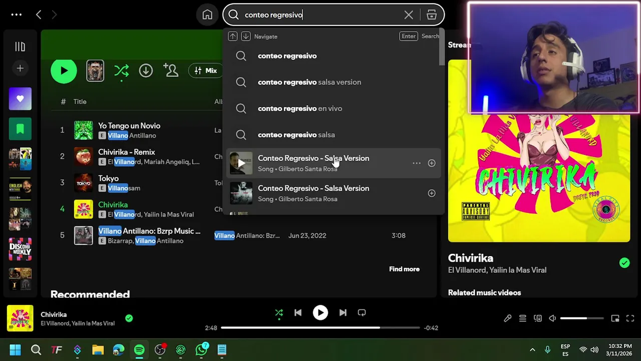Adjust the volume slider
The width and height of the screenshot is (641, 361).
581,318
